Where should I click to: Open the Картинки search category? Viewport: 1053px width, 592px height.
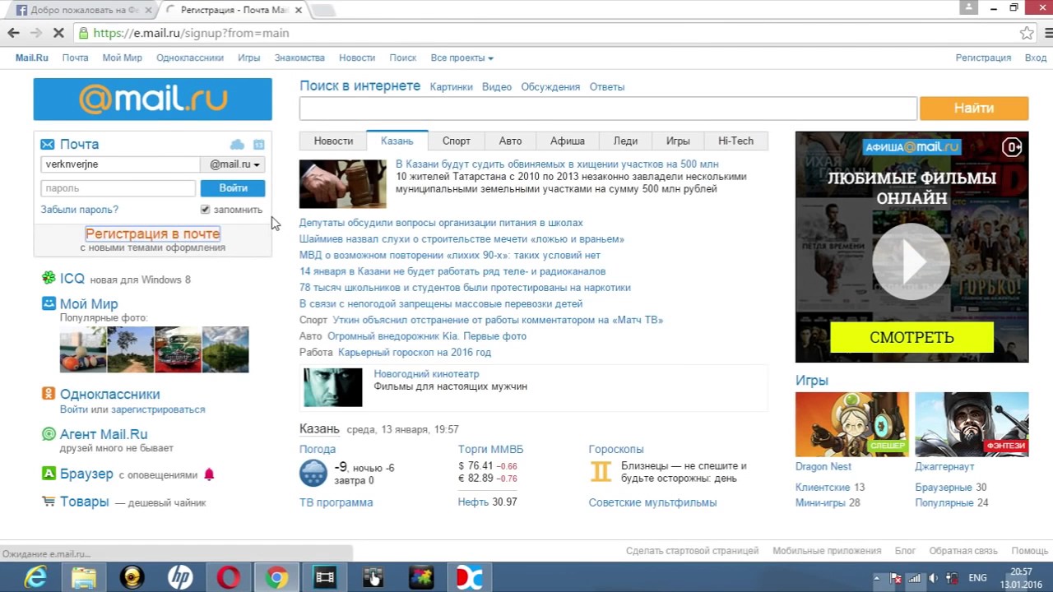[x=451, y=86]
